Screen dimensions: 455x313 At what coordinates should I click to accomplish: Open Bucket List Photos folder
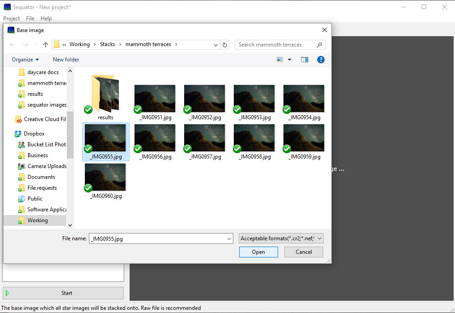42,145
